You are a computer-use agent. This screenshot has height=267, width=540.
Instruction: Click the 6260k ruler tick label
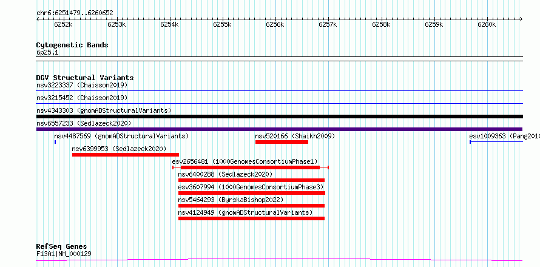click(487, 24)
